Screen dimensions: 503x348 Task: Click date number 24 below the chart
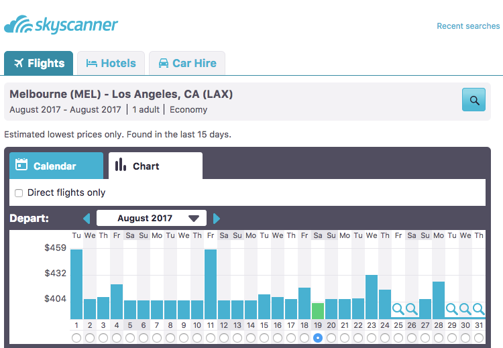tap(385, 325)
